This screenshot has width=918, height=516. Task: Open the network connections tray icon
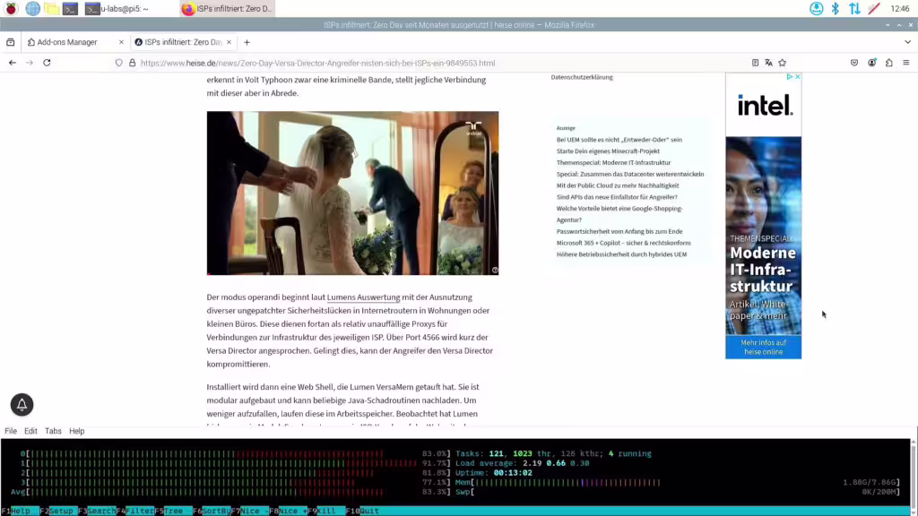click(854, 8)
